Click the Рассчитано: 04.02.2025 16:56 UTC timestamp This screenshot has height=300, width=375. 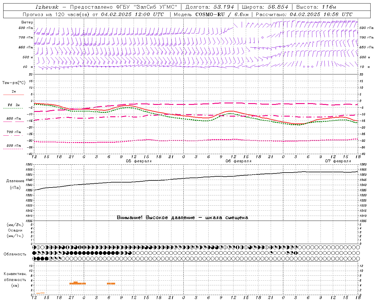coord(304,14)
